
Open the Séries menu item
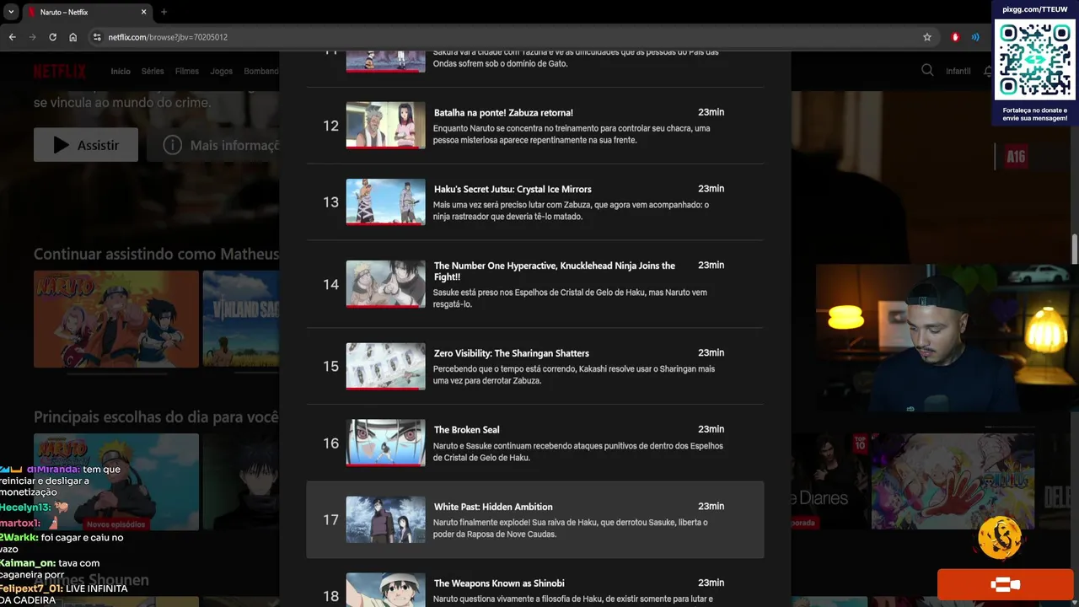tap(153, 71)
